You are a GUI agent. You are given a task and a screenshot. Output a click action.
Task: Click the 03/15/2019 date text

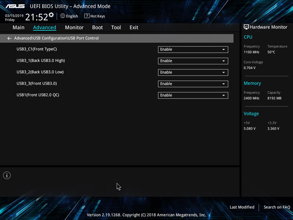click(14, 16)
